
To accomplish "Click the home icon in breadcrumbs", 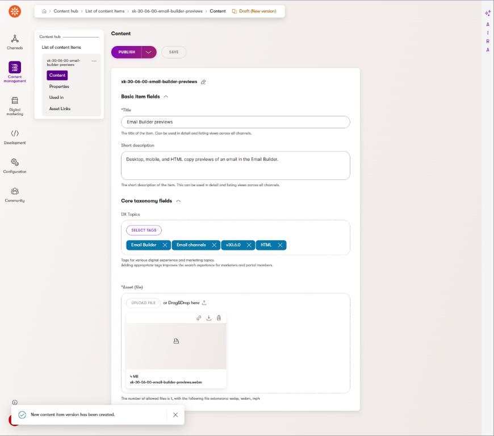I will pyautogui.click(x=44, y=11).
